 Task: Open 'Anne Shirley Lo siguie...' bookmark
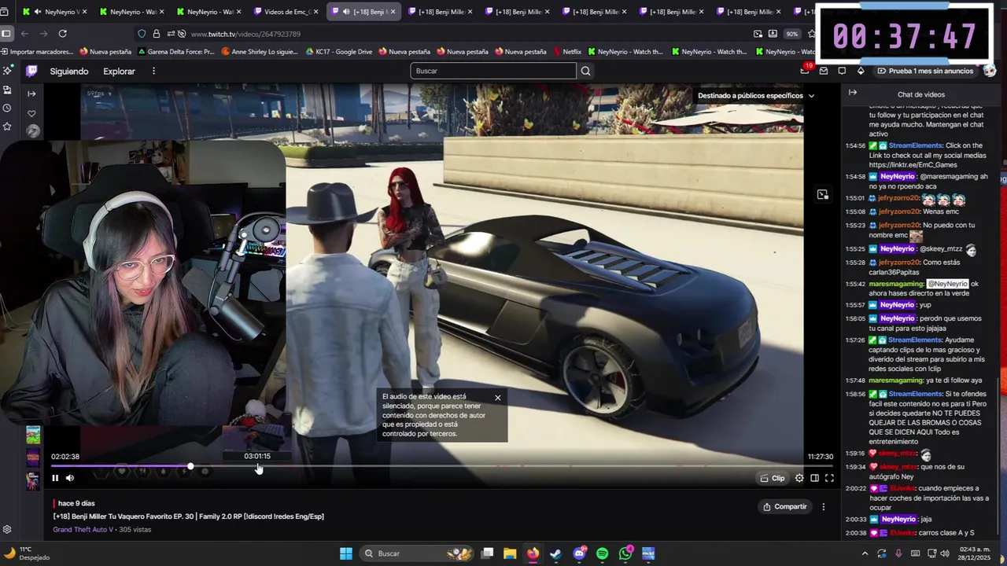click(260, 52)
